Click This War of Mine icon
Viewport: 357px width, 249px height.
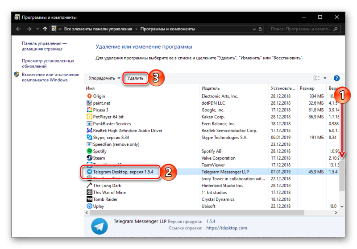click(x=89, y=192)
